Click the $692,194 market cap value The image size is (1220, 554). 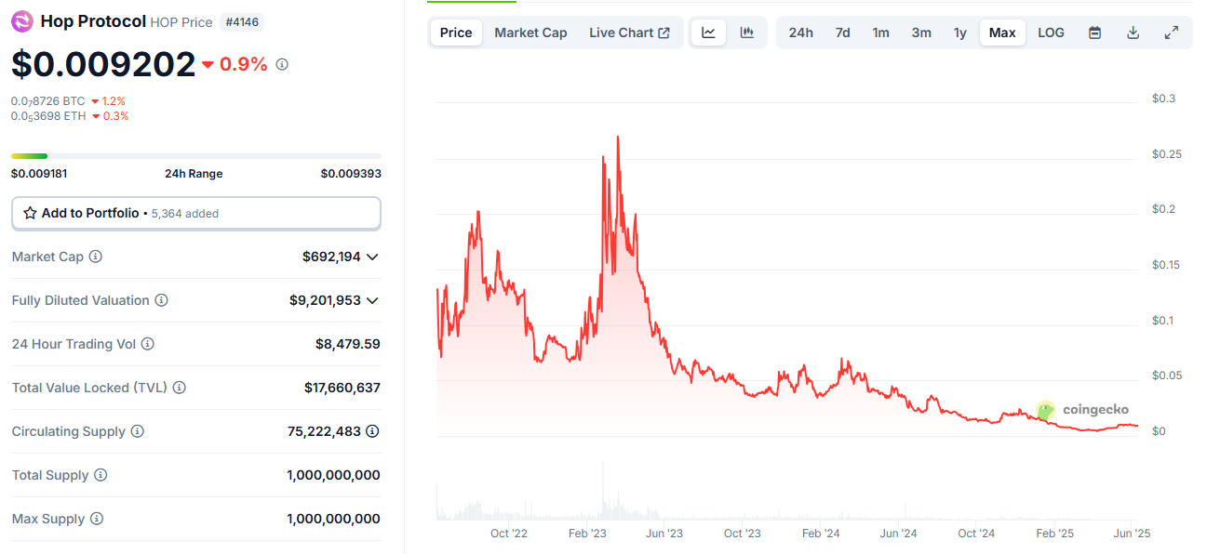(x=331, y=257)
